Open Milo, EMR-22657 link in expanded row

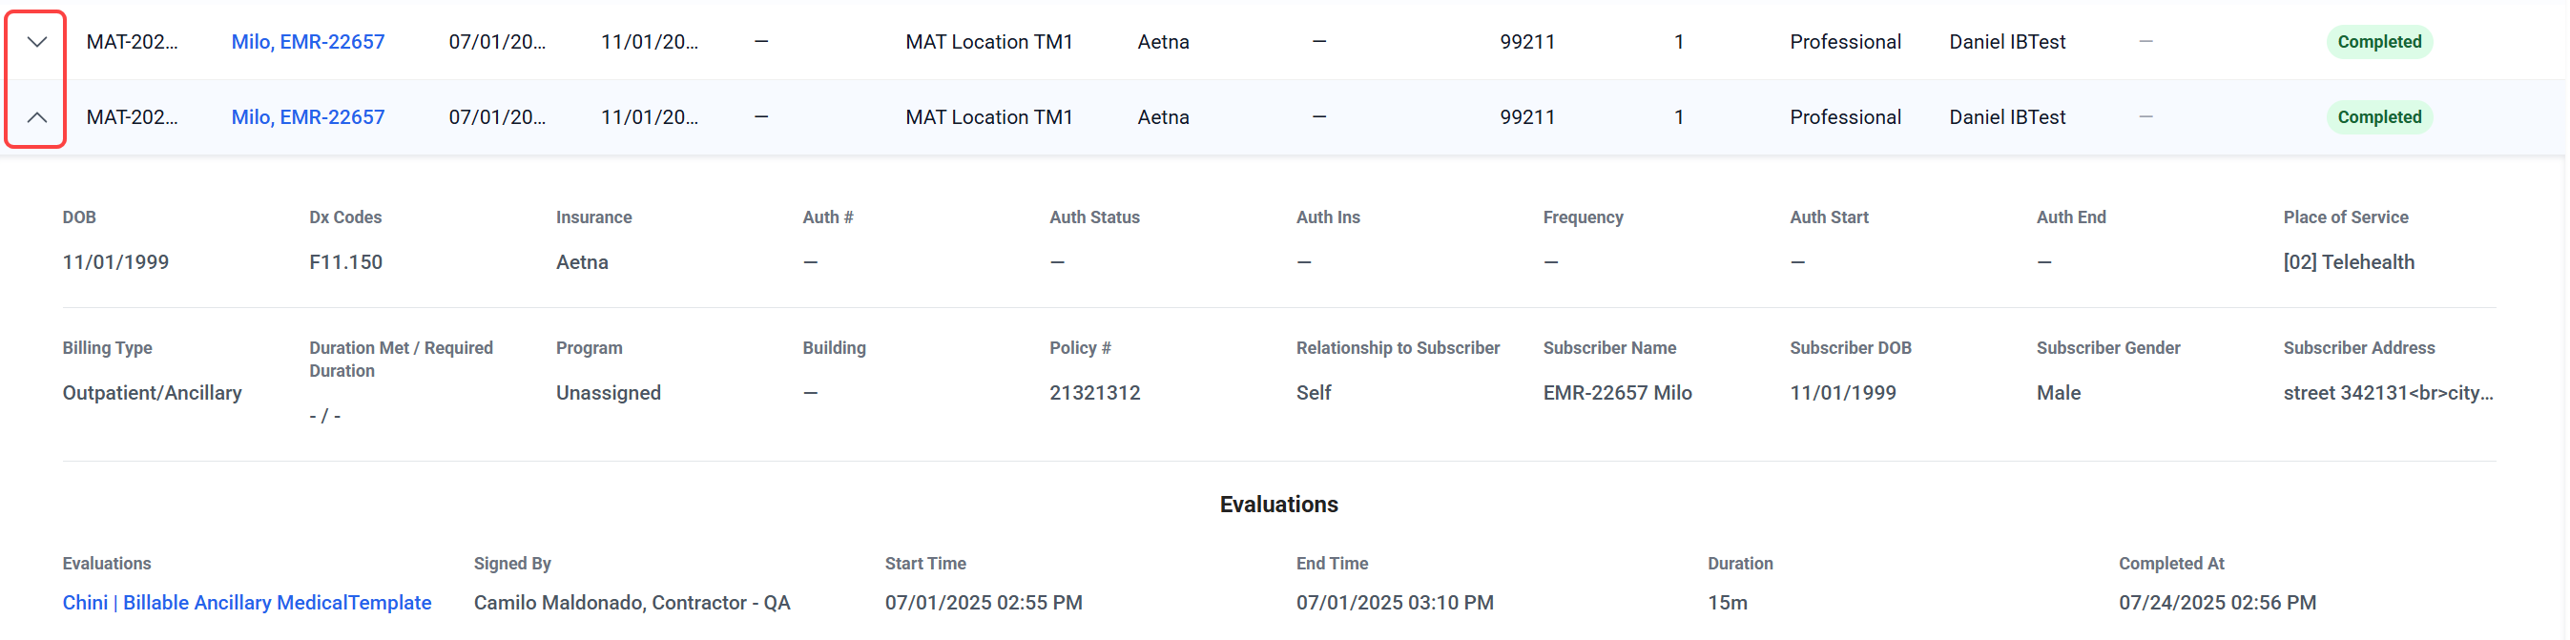[307, 117]
